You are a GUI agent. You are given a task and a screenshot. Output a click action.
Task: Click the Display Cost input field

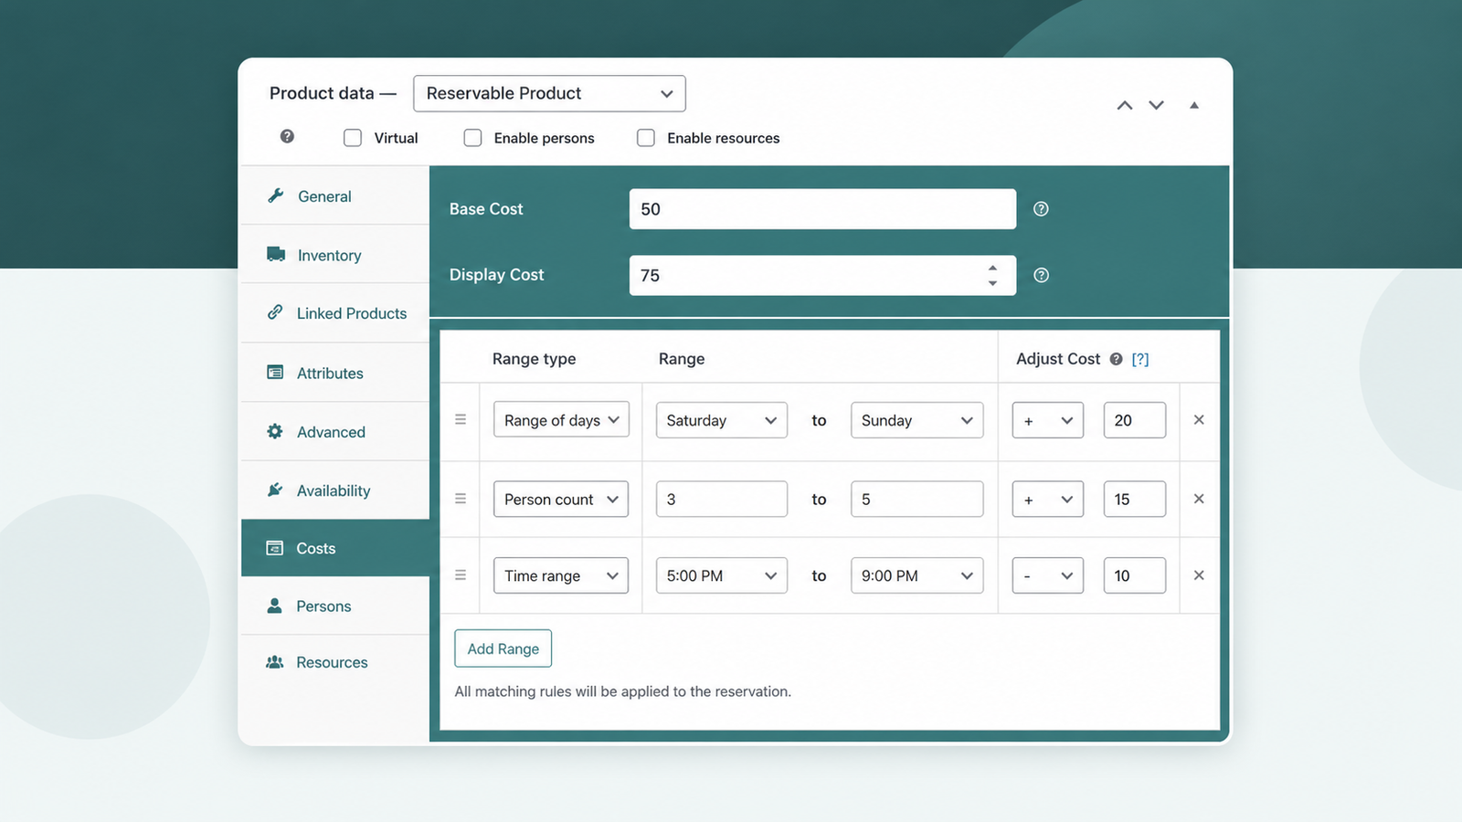click(x=822, y=275)
